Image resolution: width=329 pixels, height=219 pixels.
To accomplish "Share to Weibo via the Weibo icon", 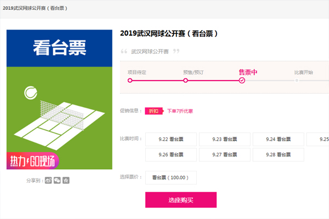I will coord(48,180).
